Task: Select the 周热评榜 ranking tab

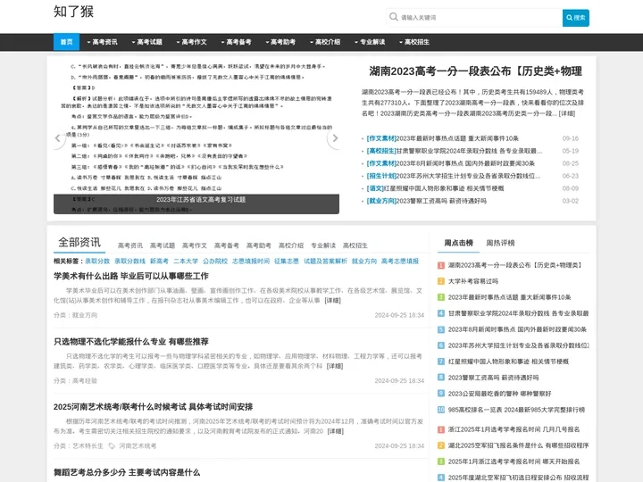Action: (500, 243)
